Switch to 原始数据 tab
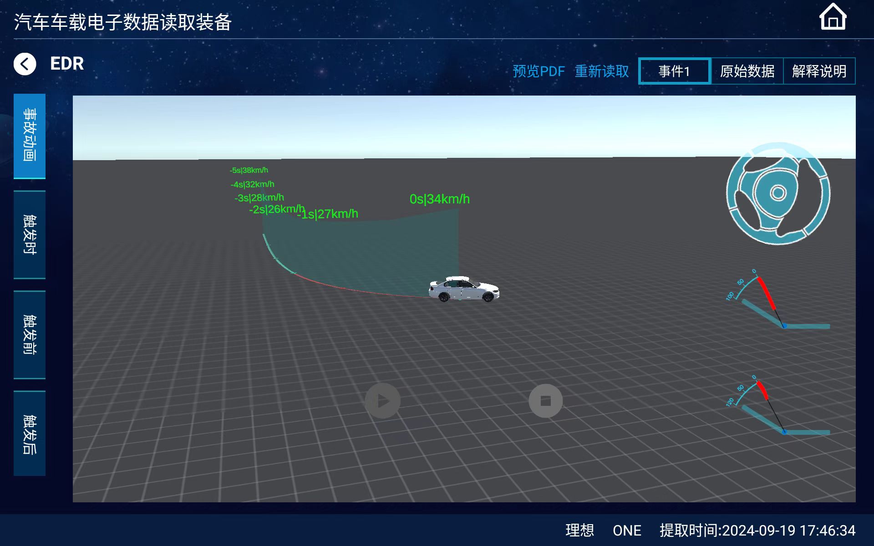The height and width of the screenshot is (546, 874). (747, 71)
